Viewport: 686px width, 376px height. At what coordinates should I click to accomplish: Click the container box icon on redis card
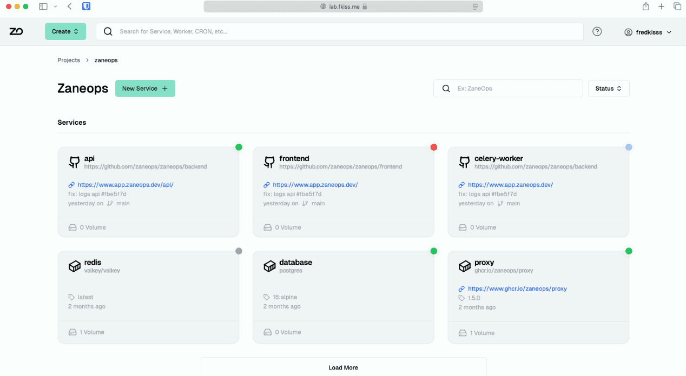pyautogui.click(x=74, y=266)
